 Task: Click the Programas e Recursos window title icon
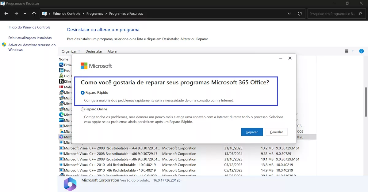pyautogui.click(x=3, y=3)
